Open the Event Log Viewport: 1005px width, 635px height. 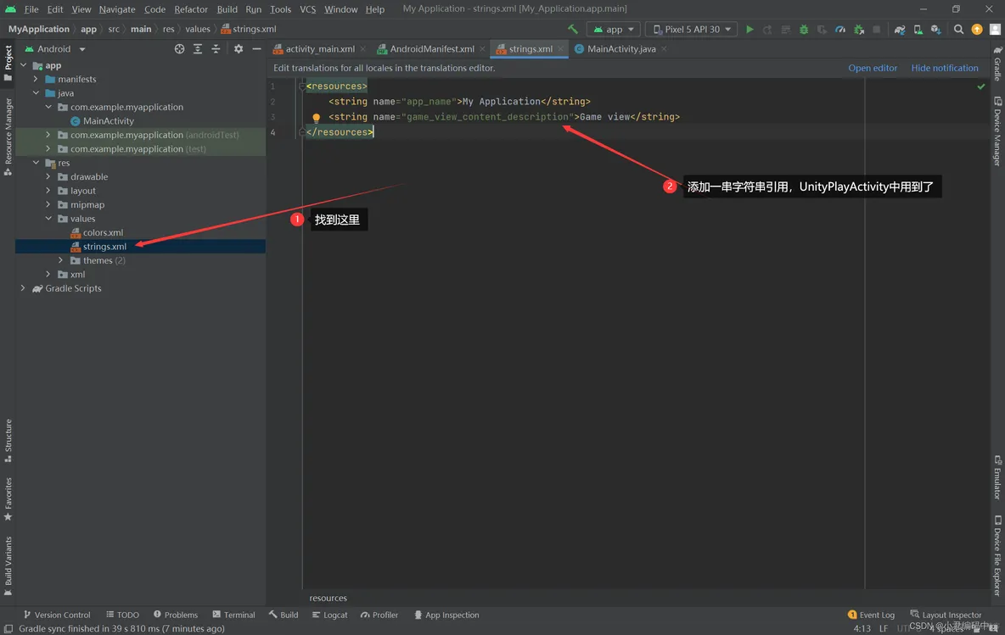[x=871, y=616]
